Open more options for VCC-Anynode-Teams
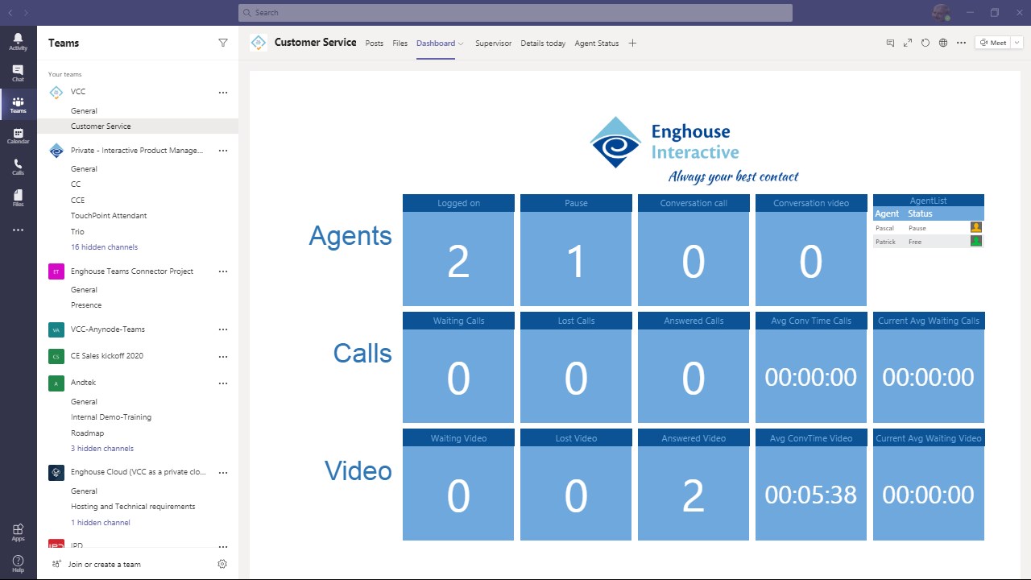The height and width of the screenshot is (580, 1031). (x=223, y=329)
